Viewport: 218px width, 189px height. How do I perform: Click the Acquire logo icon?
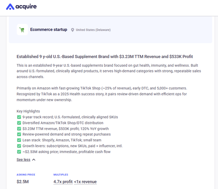coord(10,7)
